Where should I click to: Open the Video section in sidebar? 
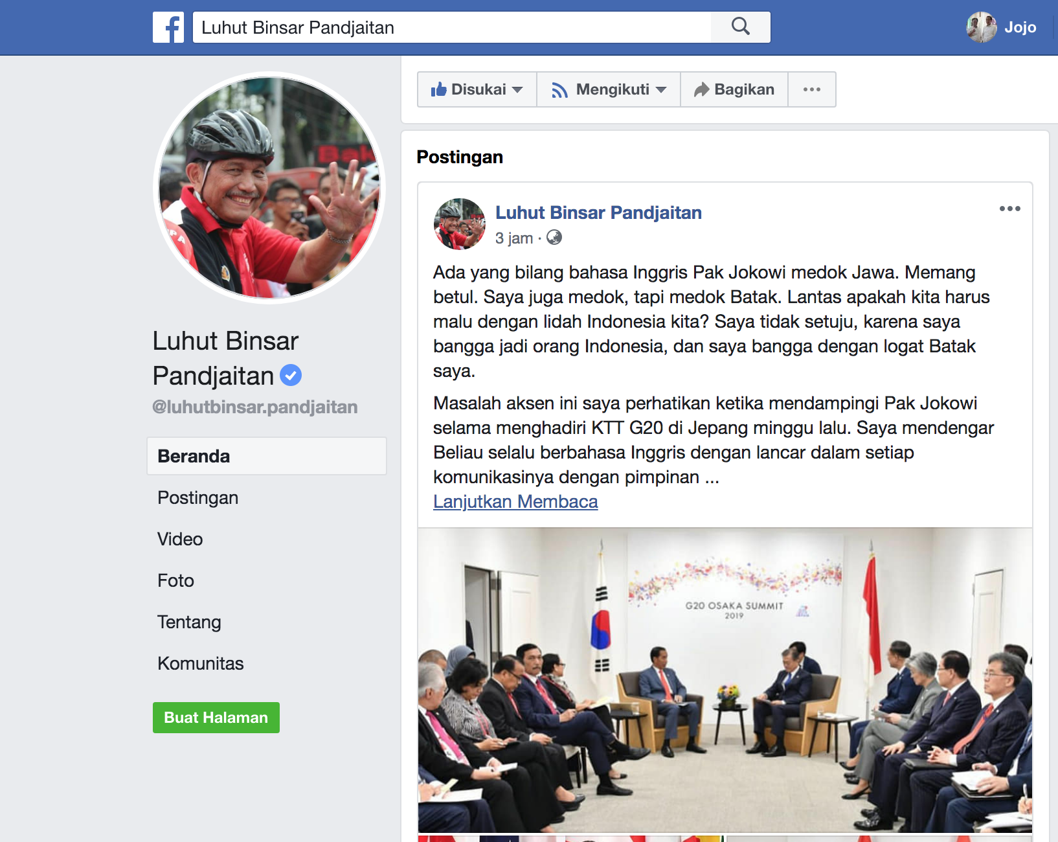tap(180, 539)
